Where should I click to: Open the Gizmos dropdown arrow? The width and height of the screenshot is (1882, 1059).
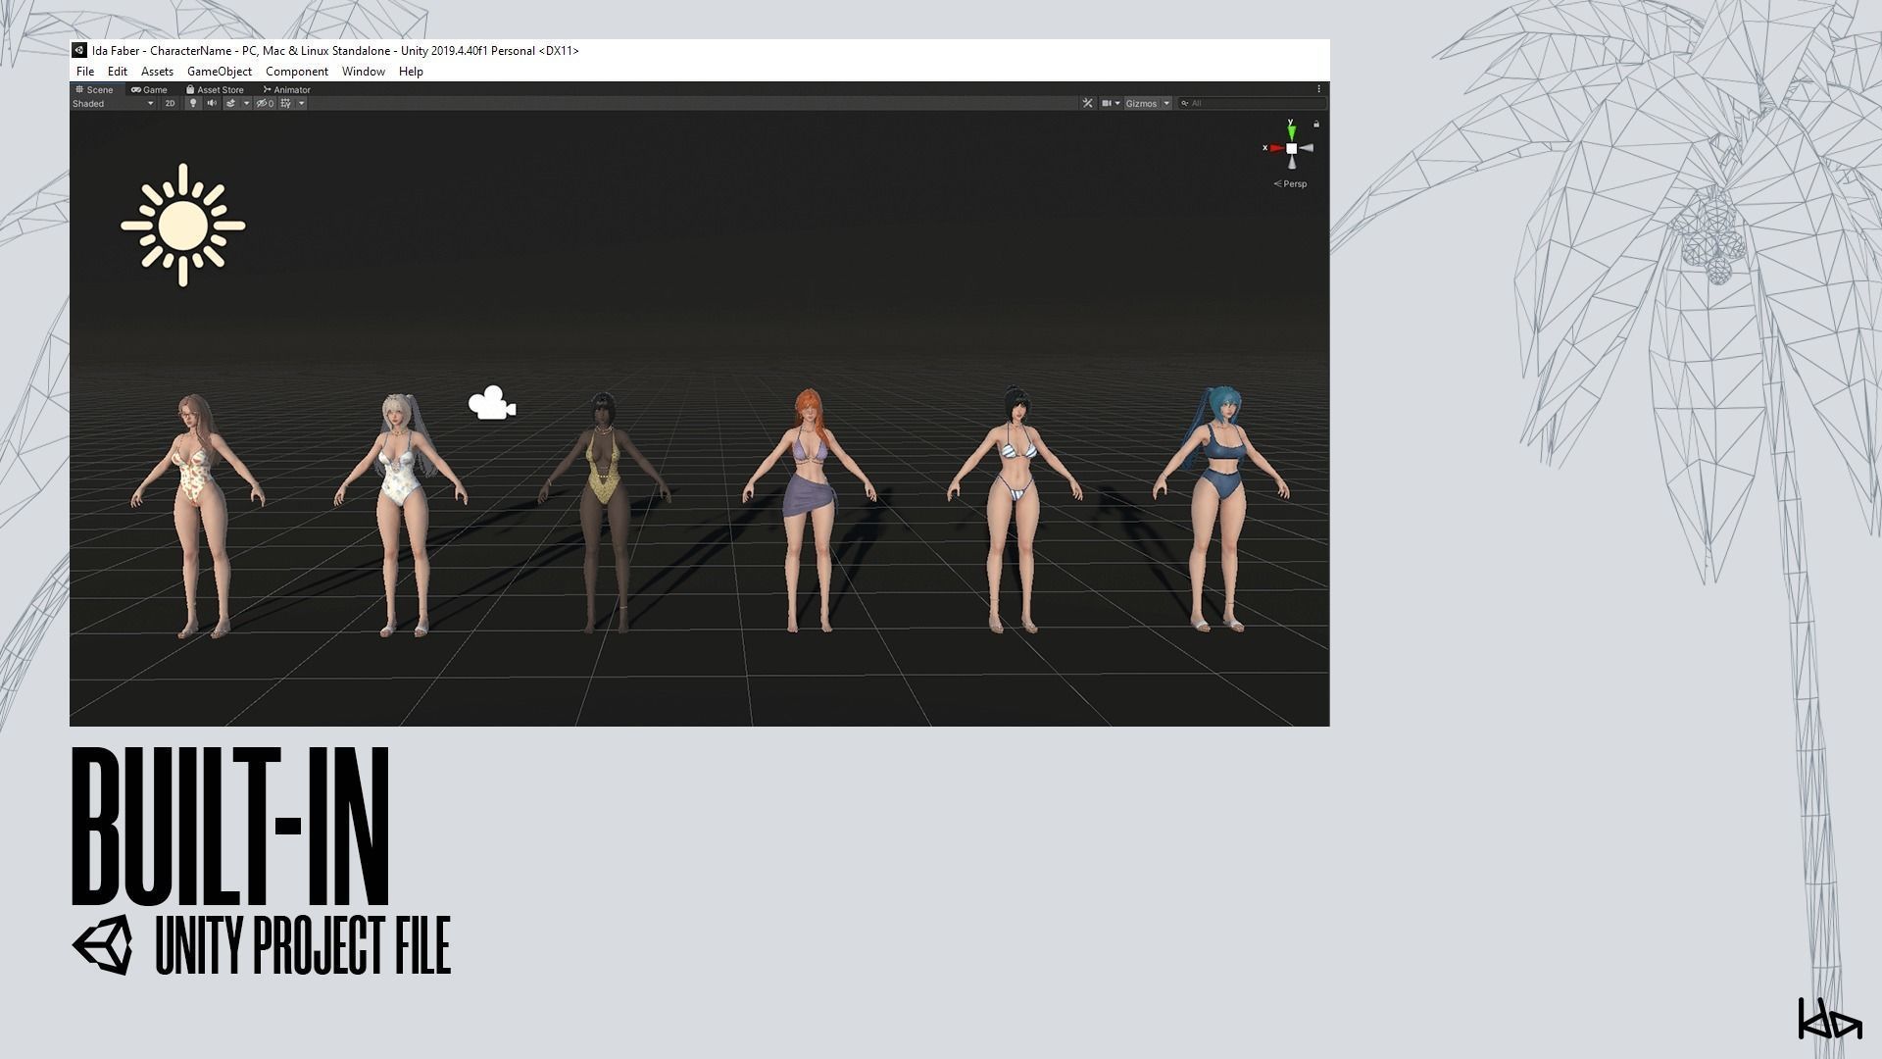point(1166,103)
